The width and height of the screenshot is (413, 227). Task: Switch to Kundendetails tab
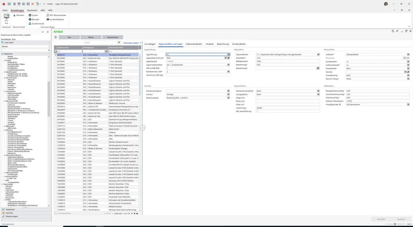239,44
